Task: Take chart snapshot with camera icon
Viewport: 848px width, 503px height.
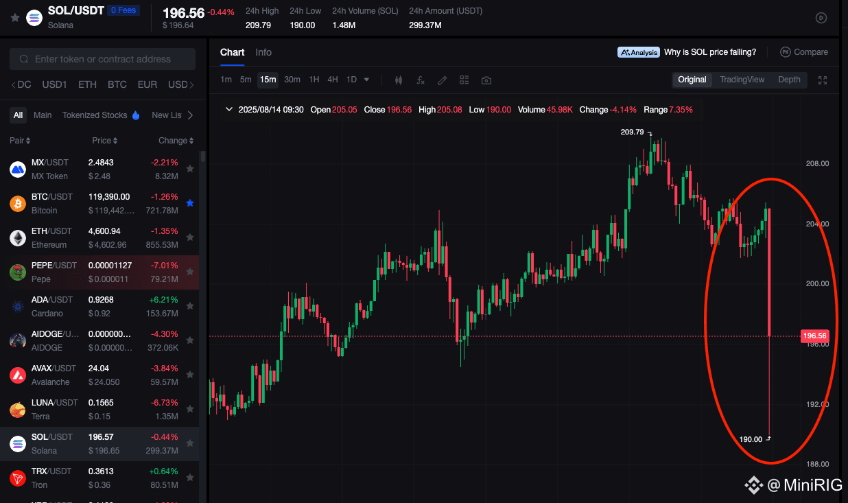Action: coord(486,80)
